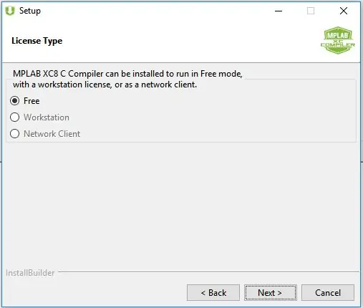Click the "Free" option label text
Viewport: 363px width, 308px height.
click(x=32, y=101)
